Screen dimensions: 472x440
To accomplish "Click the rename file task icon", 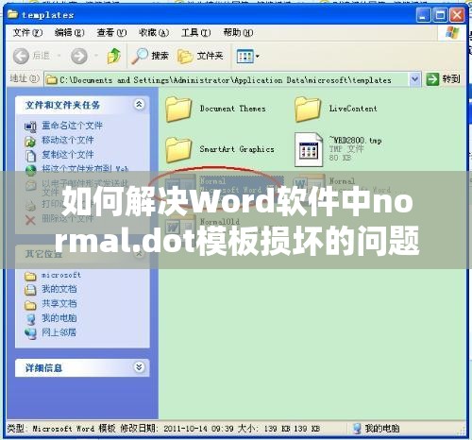I will coord(30,127).
